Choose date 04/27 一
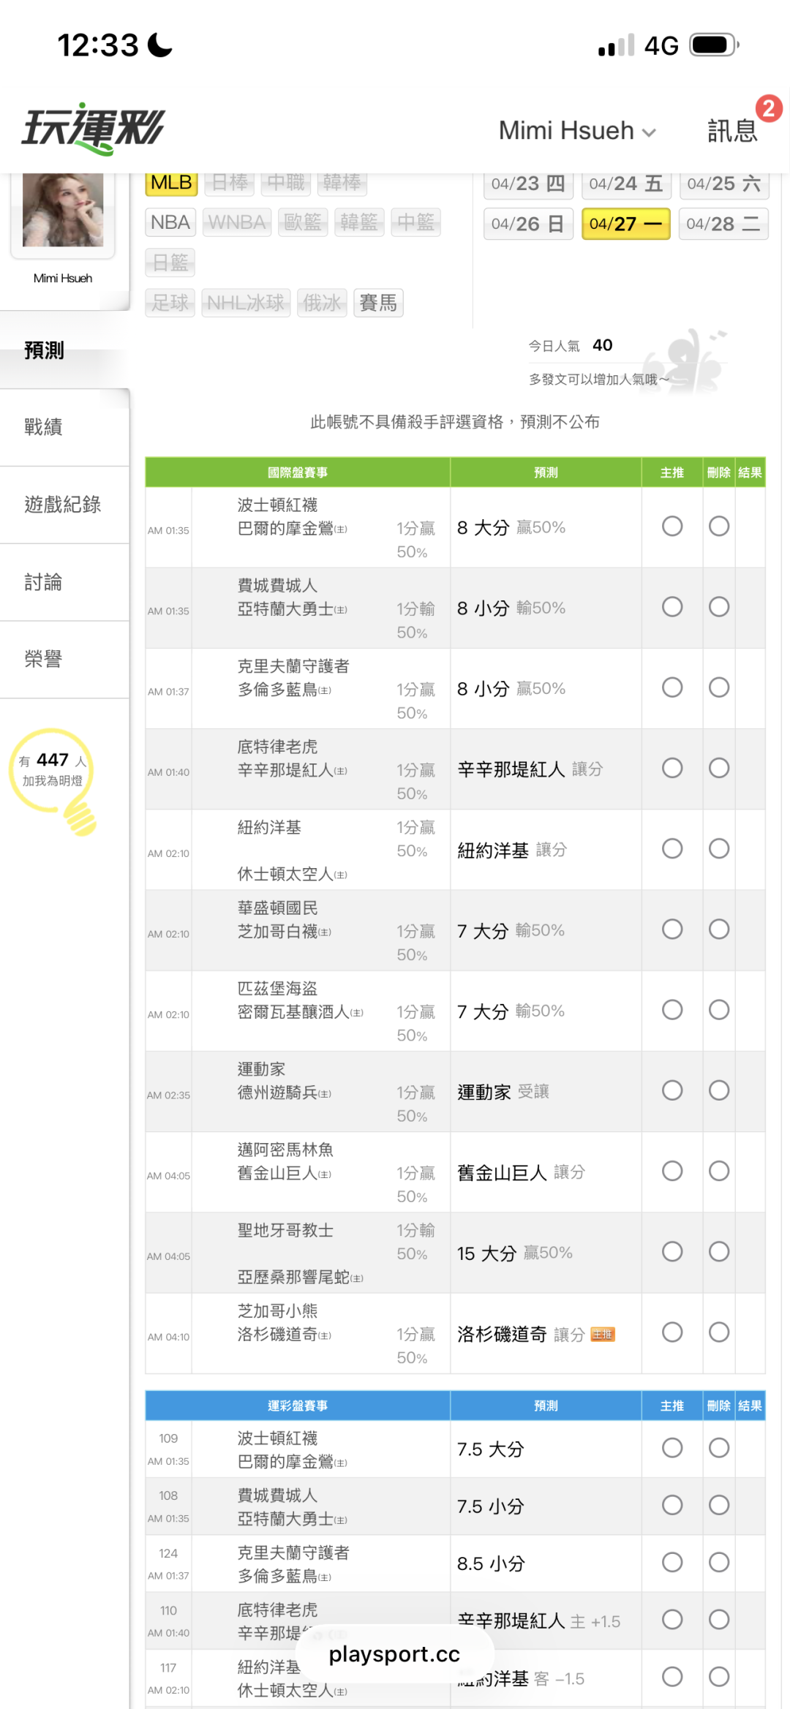The height and width of the screenshot is (1709, 790). tap(625, 224)
